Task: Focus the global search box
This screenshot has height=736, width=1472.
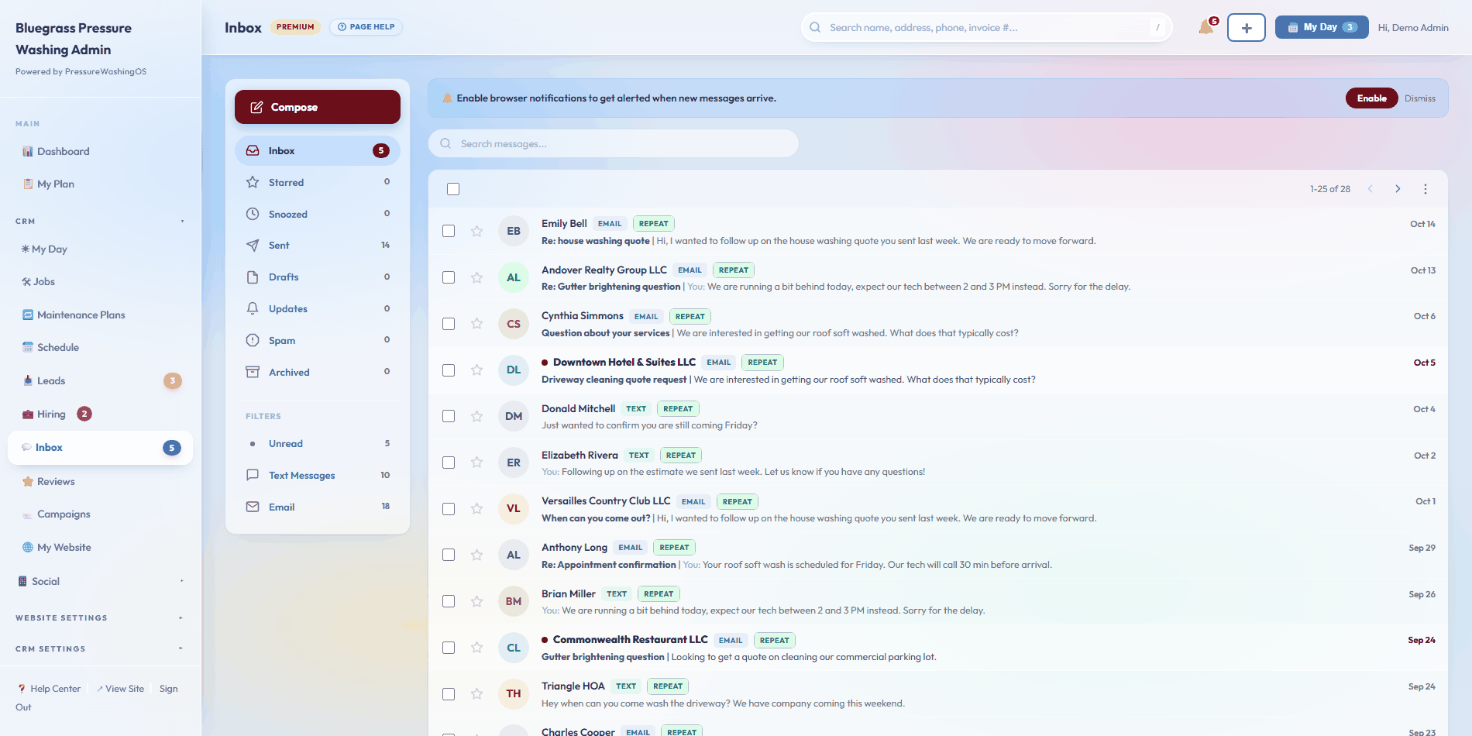Action: click(986, 27)
